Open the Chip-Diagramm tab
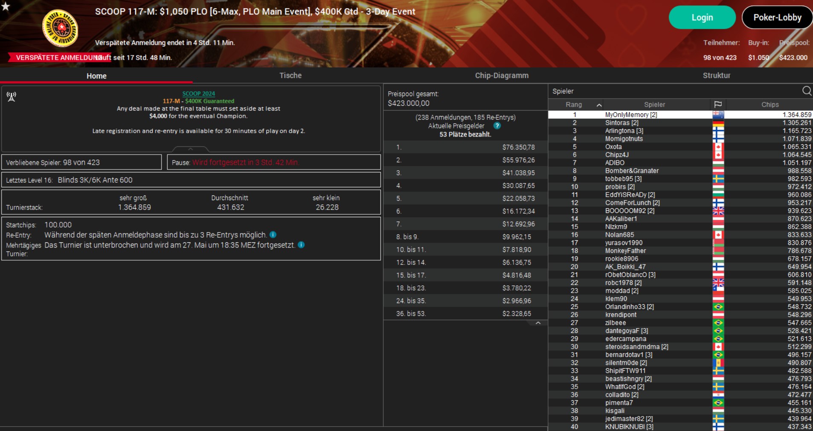The image size is (813, 431). tap(502, 76)
